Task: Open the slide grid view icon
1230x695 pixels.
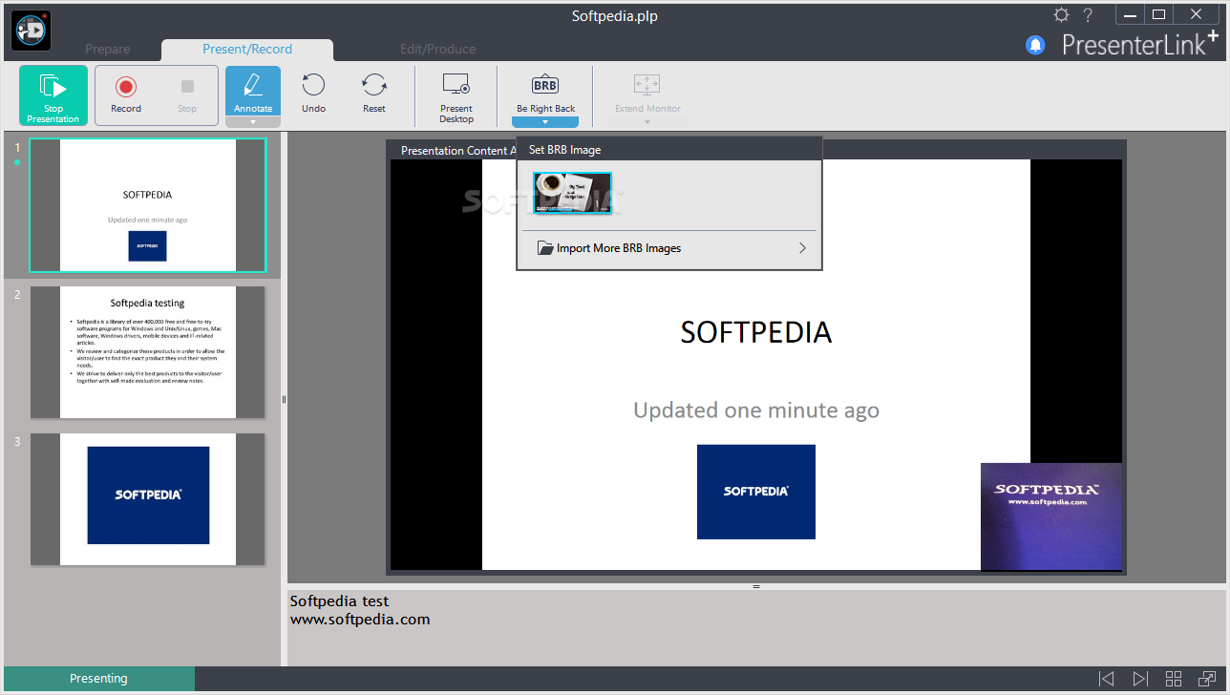Action: (x=1174, y=679)
